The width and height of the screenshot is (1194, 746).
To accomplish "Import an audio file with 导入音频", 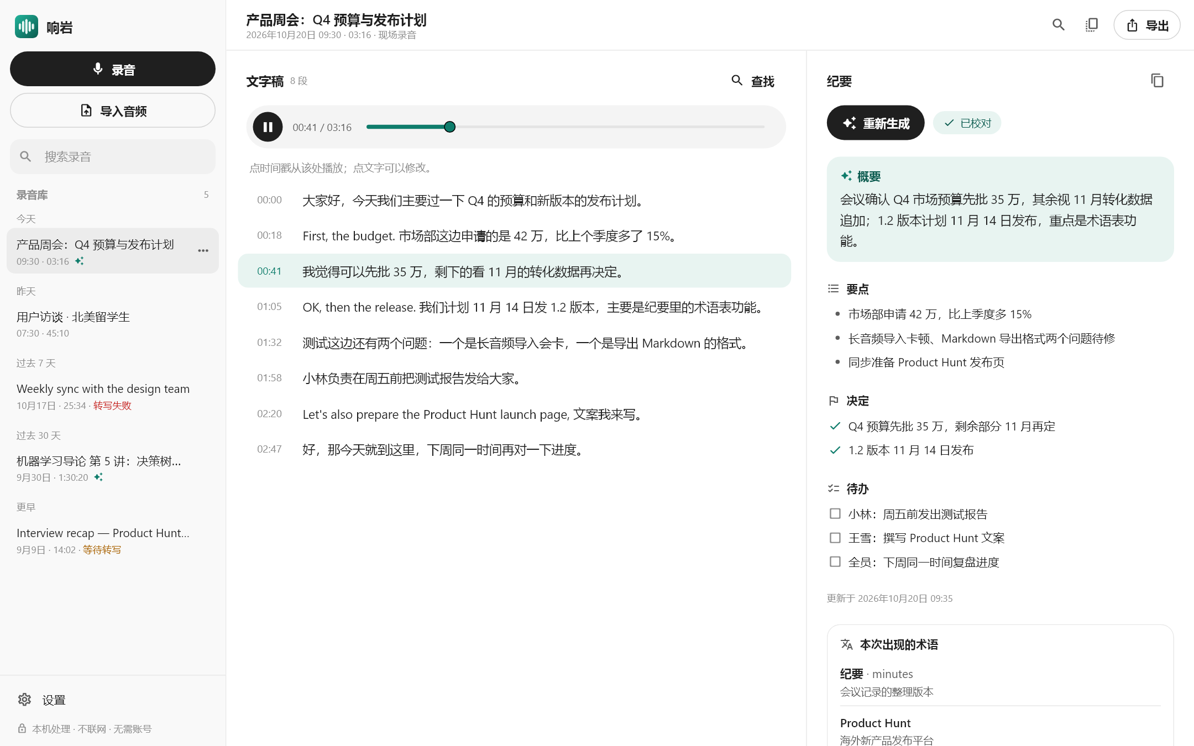I will click(x=113, y=111).
